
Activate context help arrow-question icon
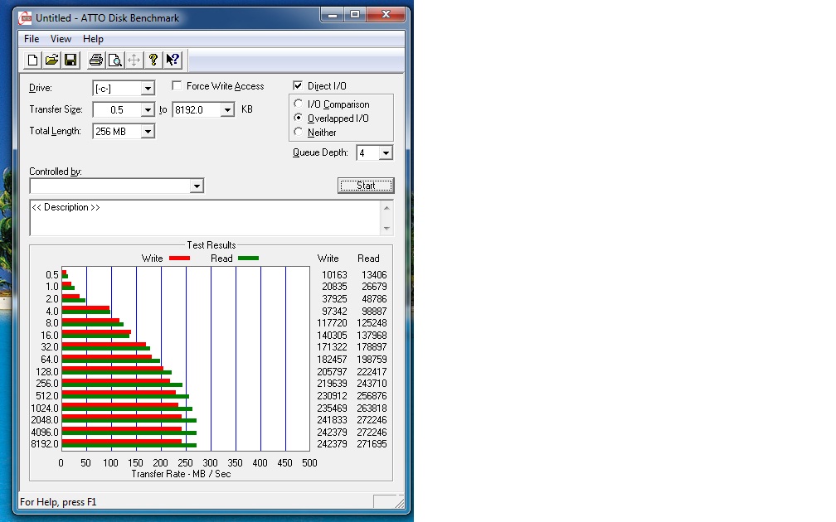click(x=173, y=60)
